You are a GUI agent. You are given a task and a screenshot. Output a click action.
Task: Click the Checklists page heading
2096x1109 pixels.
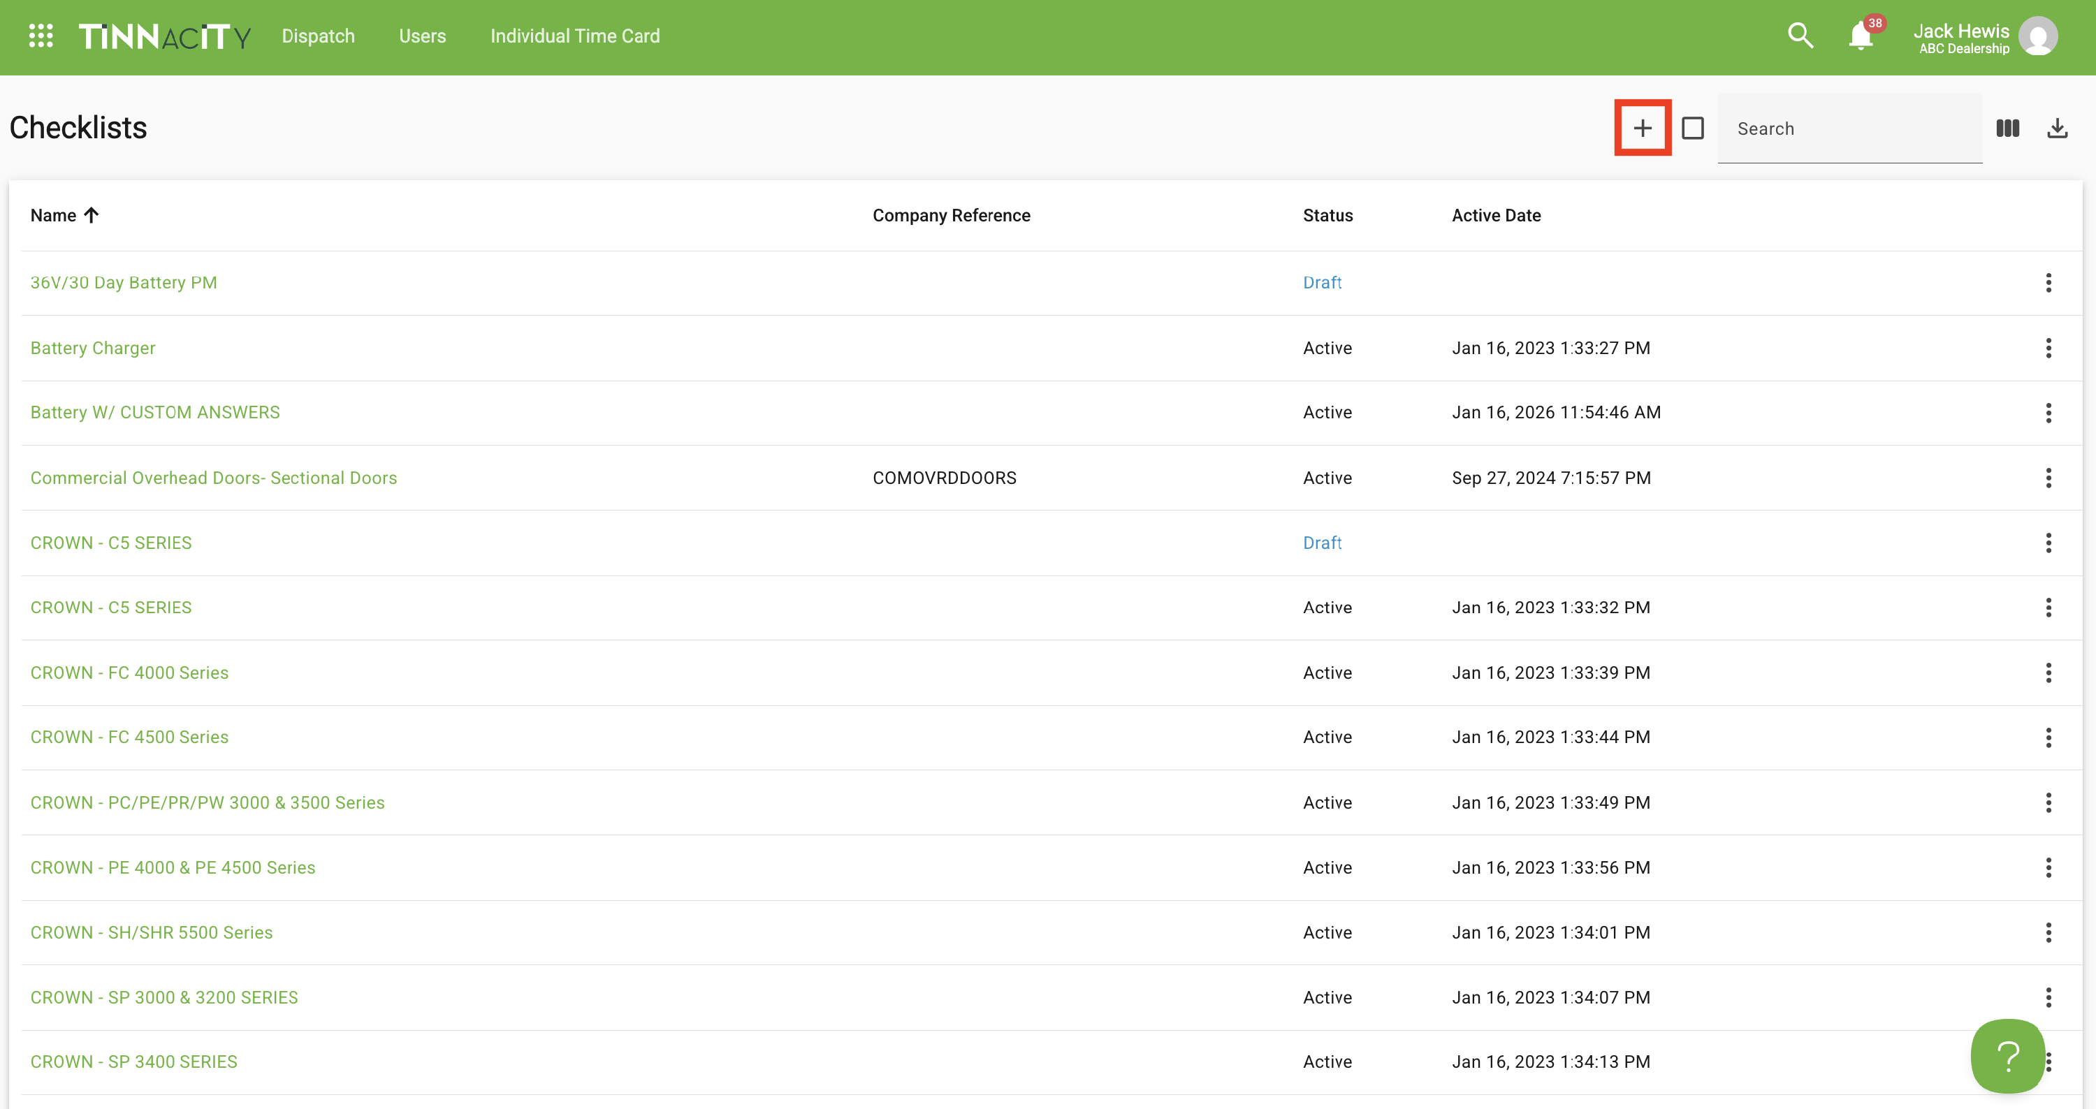click(78, 128)
